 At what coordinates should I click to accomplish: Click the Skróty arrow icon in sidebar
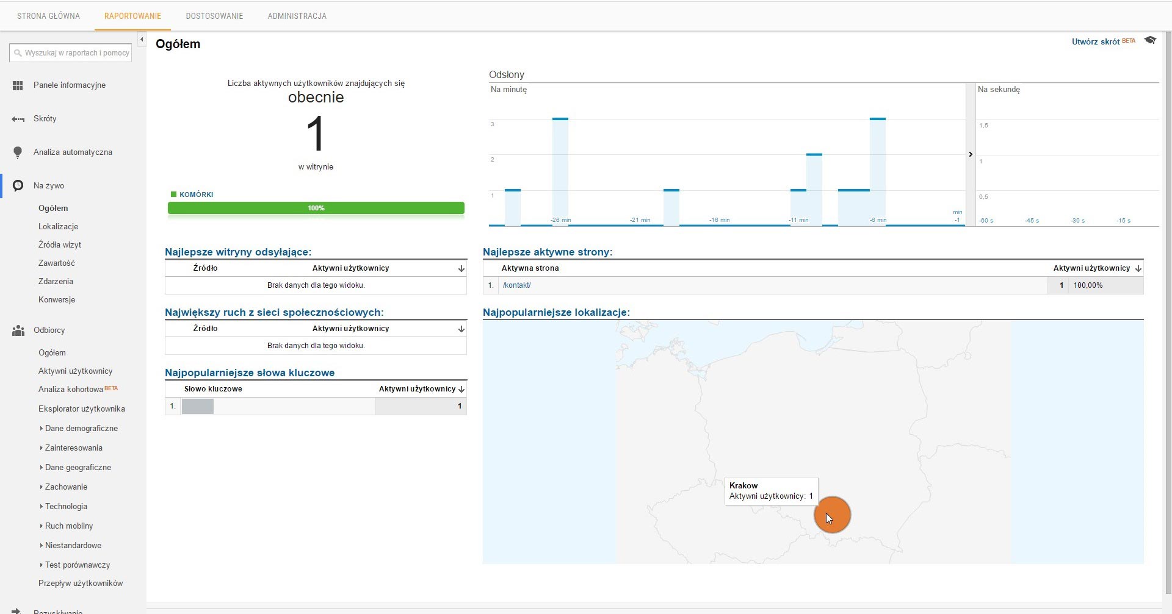[x=18, y=119]
